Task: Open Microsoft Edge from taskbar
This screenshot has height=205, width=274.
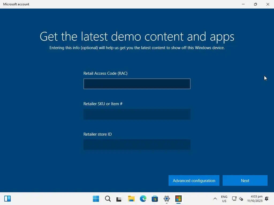Action: click(143, 199)
